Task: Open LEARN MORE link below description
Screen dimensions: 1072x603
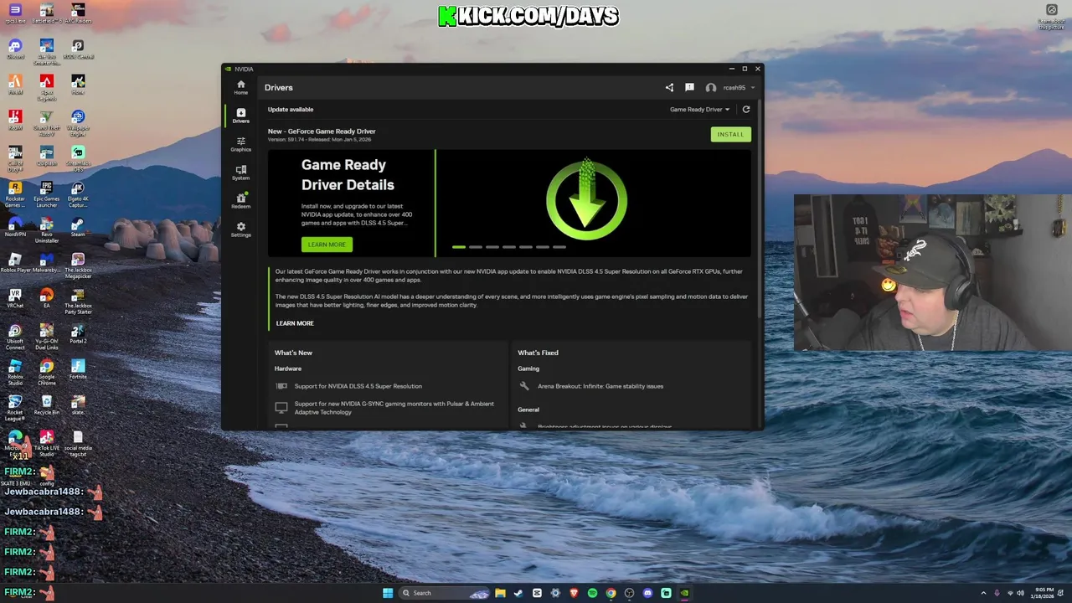Action: 295,323
